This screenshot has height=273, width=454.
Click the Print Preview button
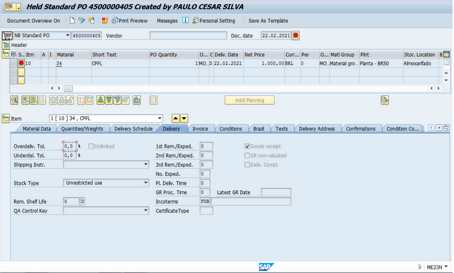pos(130,21)
